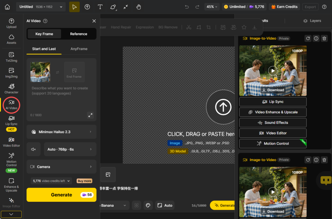The image size is (332, 219).
Task: Click the Buy more button
Action: tap(84, 181)
